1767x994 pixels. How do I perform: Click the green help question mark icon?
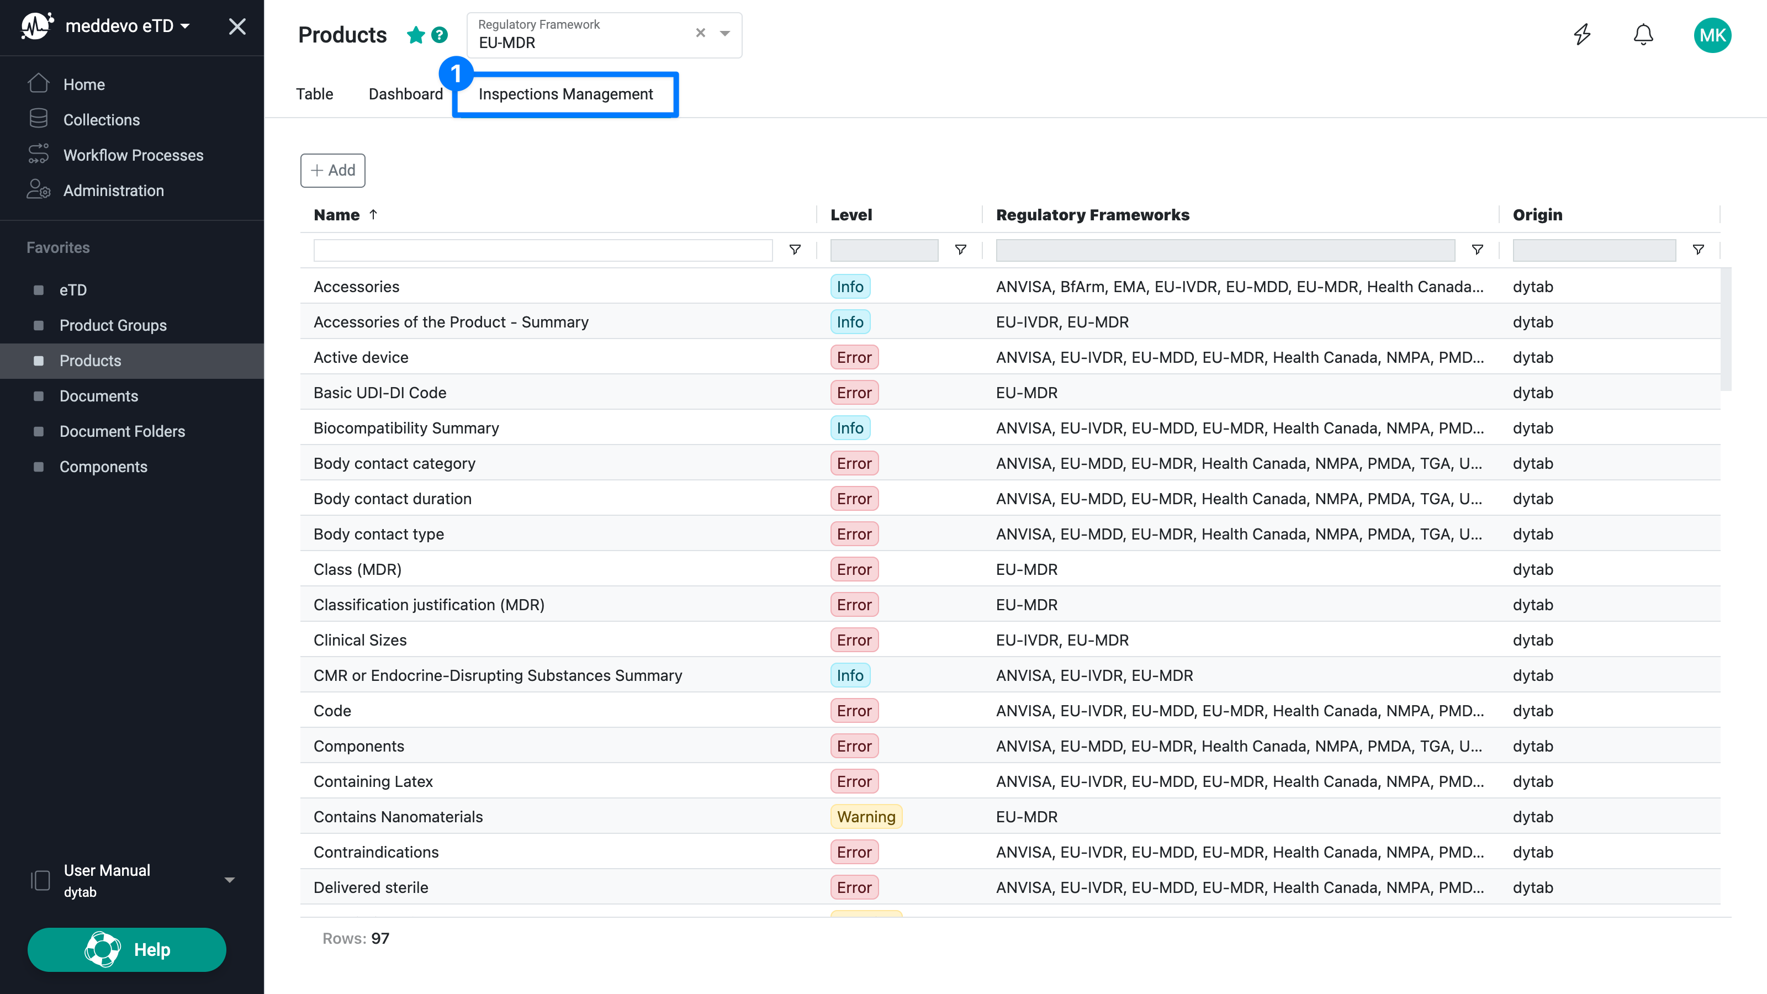[x=440, y=35]
